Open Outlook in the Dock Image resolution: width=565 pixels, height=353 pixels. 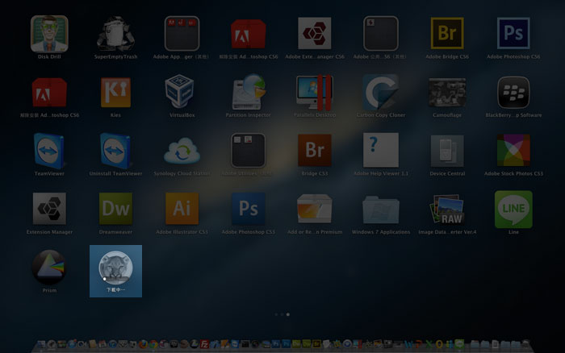(x=439, y=344)
